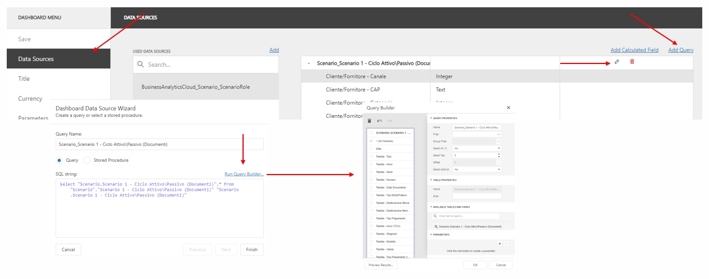Select the Stored Procedure radio button

86,161
